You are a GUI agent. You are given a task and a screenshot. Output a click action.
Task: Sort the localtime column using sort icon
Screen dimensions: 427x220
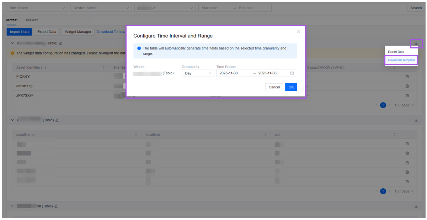pos(265,135)
